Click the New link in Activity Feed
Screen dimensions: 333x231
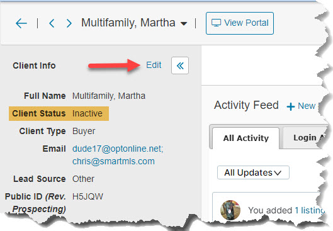(x=307, y=106)
